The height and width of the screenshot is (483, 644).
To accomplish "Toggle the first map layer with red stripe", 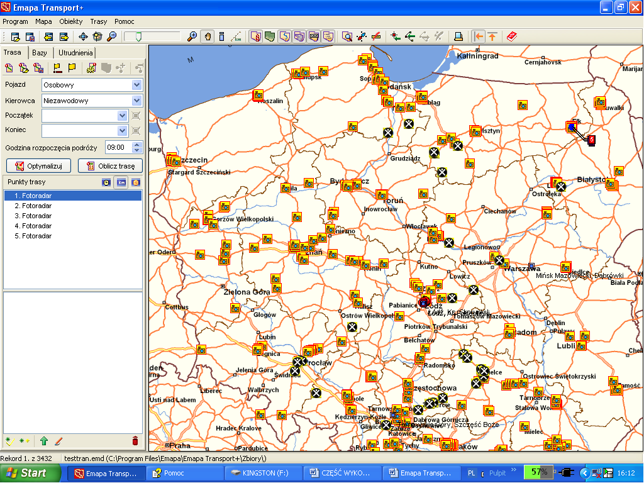I will [x=255, y=37].
